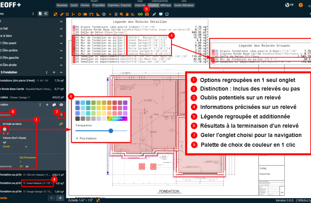The height and width of the screenshot is (203, 311).
Task: Click the orange plus add icon
Action: click(x=110, y=14)
